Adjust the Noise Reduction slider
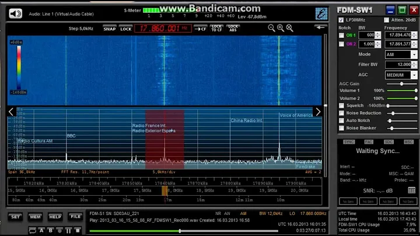 [x=401, y=113]
